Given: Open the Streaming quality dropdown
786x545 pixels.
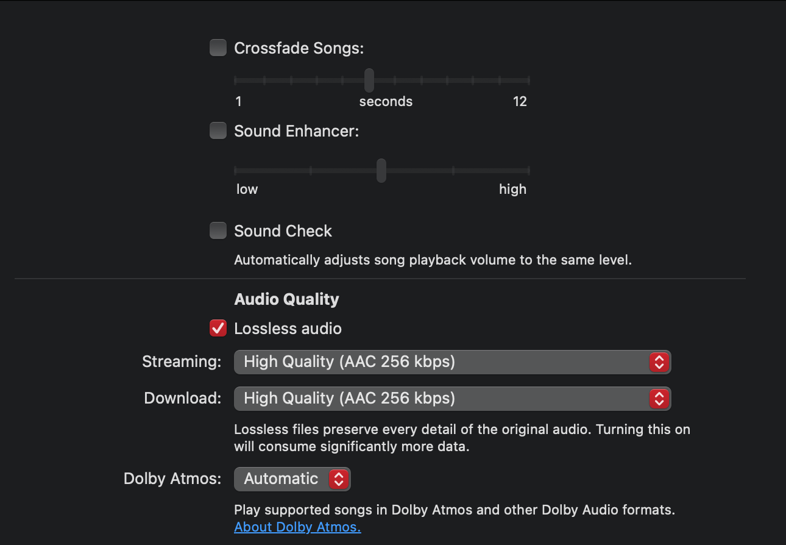Looking at the screenshot, I should 451,362.
